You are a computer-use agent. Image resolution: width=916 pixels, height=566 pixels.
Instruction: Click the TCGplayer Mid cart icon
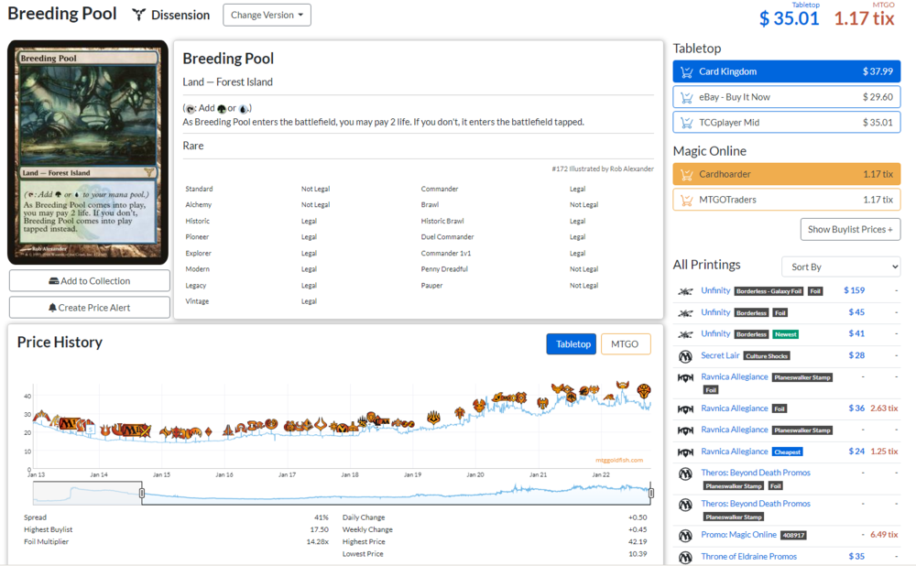(686, 123)
